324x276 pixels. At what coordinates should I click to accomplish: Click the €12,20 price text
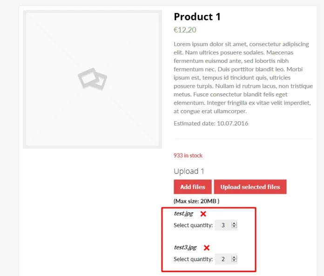point(185,30)
